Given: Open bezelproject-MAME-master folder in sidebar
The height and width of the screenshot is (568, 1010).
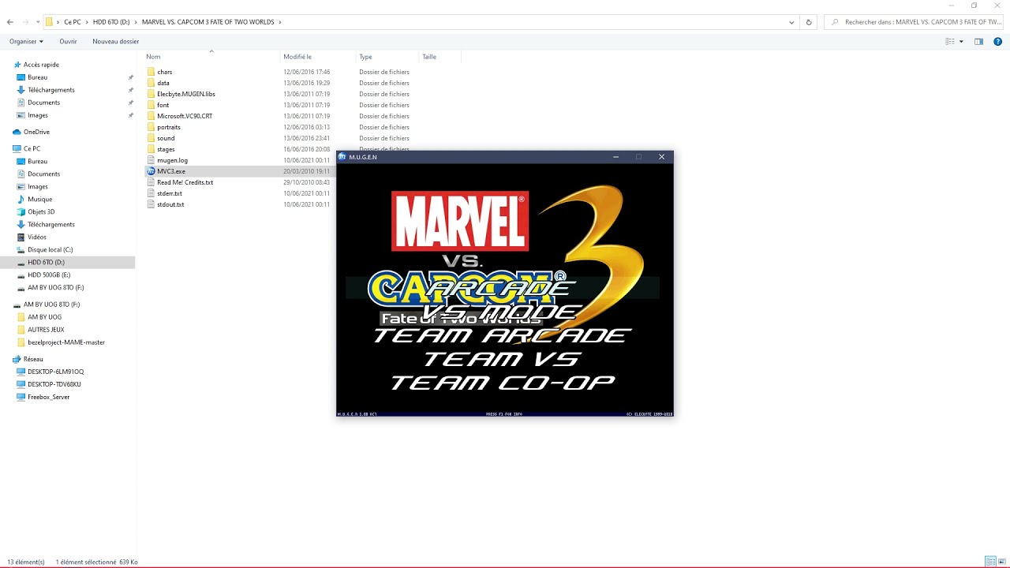Looking at the screenshot, I should coord(66,342).
